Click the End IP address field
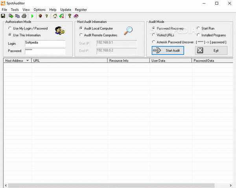Screen dimensions: 236x188 117,51
